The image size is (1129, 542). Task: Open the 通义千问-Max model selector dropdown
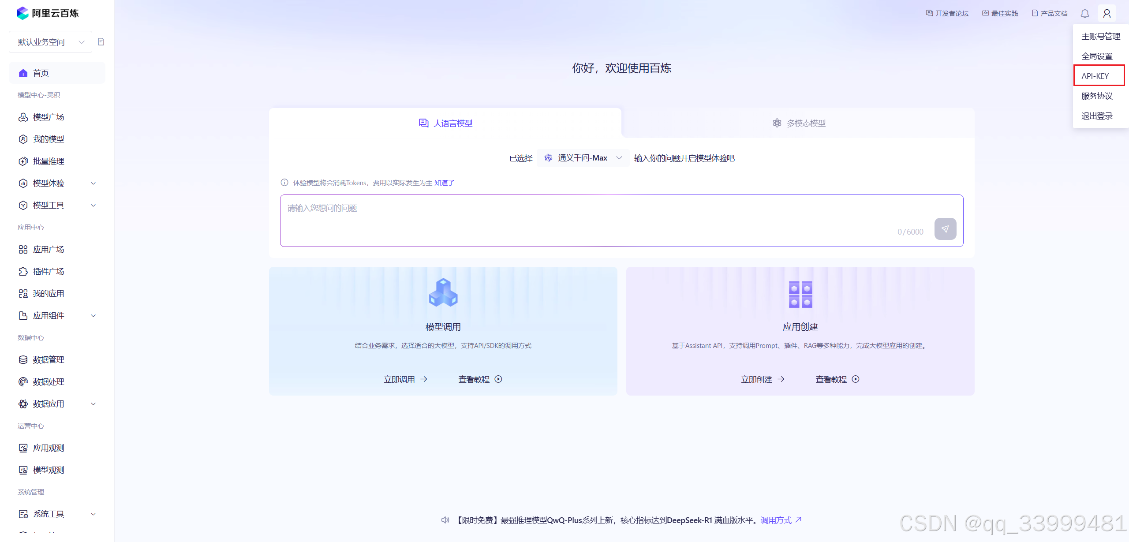pos(583,158)
